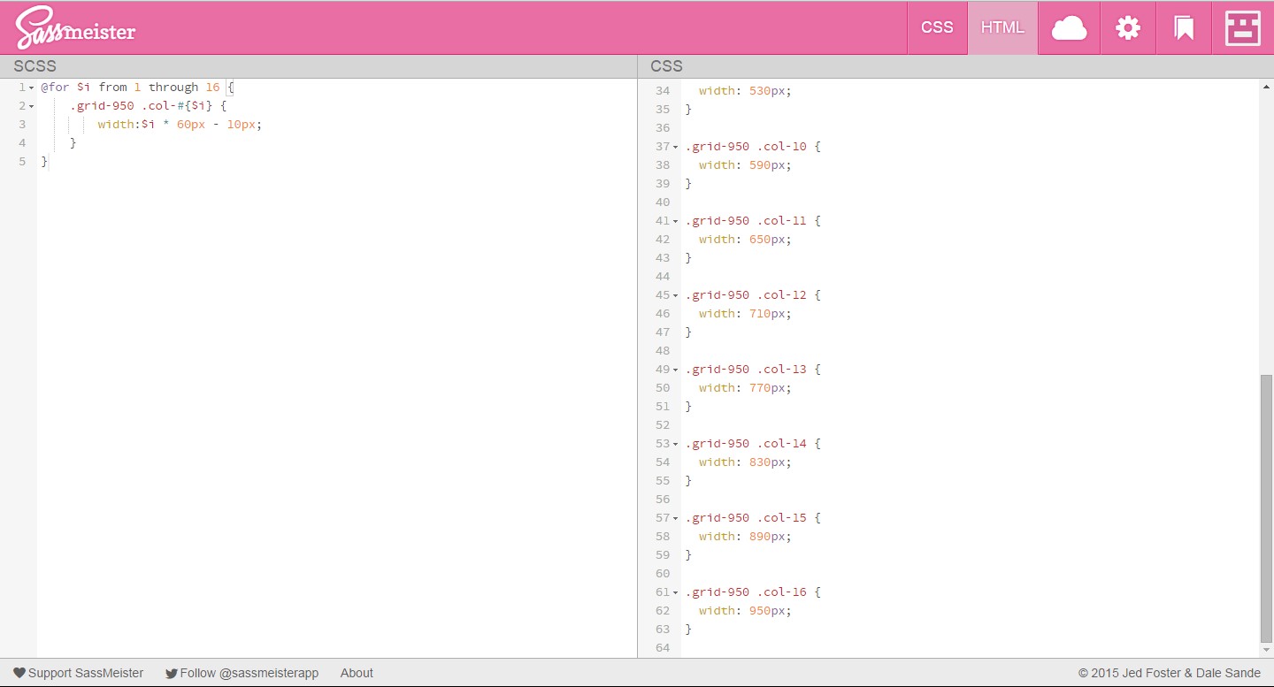
Task: Collapse the .col-10 rule at CSS line 37
Action: pyautogui.click(x=676, y=147)
